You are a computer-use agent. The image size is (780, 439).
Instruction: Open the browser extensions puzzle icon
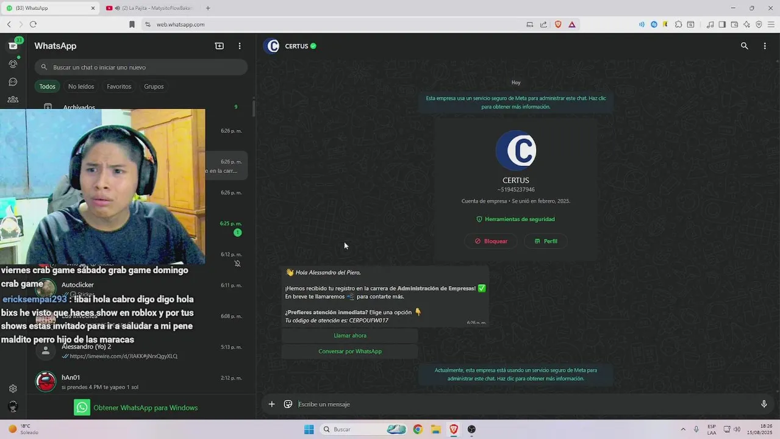click(x=678, y=24)
